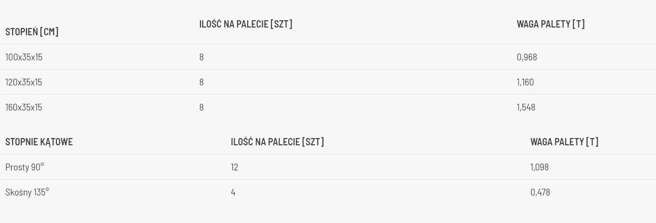Select the 100x35x15 step size cell
Screen dimensions: 656x223
click(x=24, y=57)
